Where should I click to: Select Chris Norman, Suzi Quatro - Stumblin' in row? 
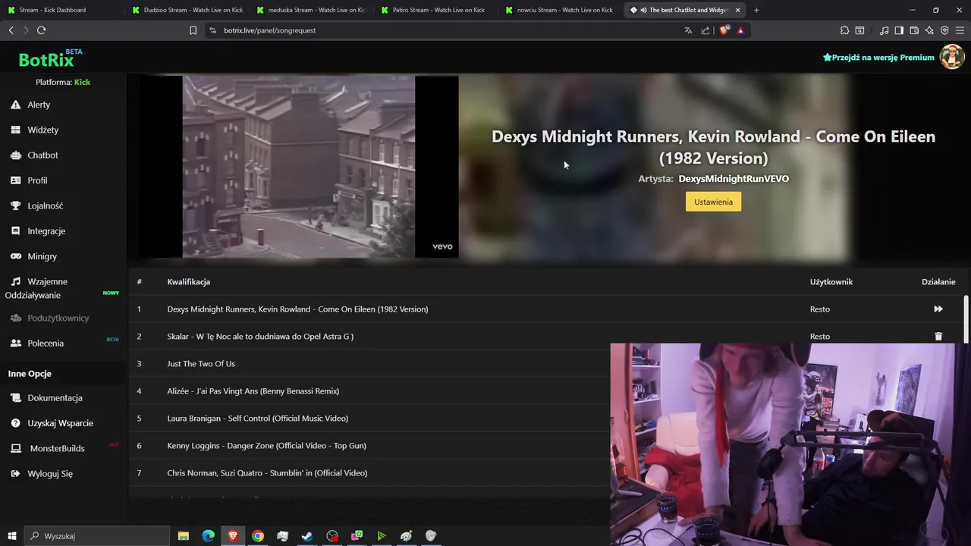pyautogui.click(x=369, y=472)
